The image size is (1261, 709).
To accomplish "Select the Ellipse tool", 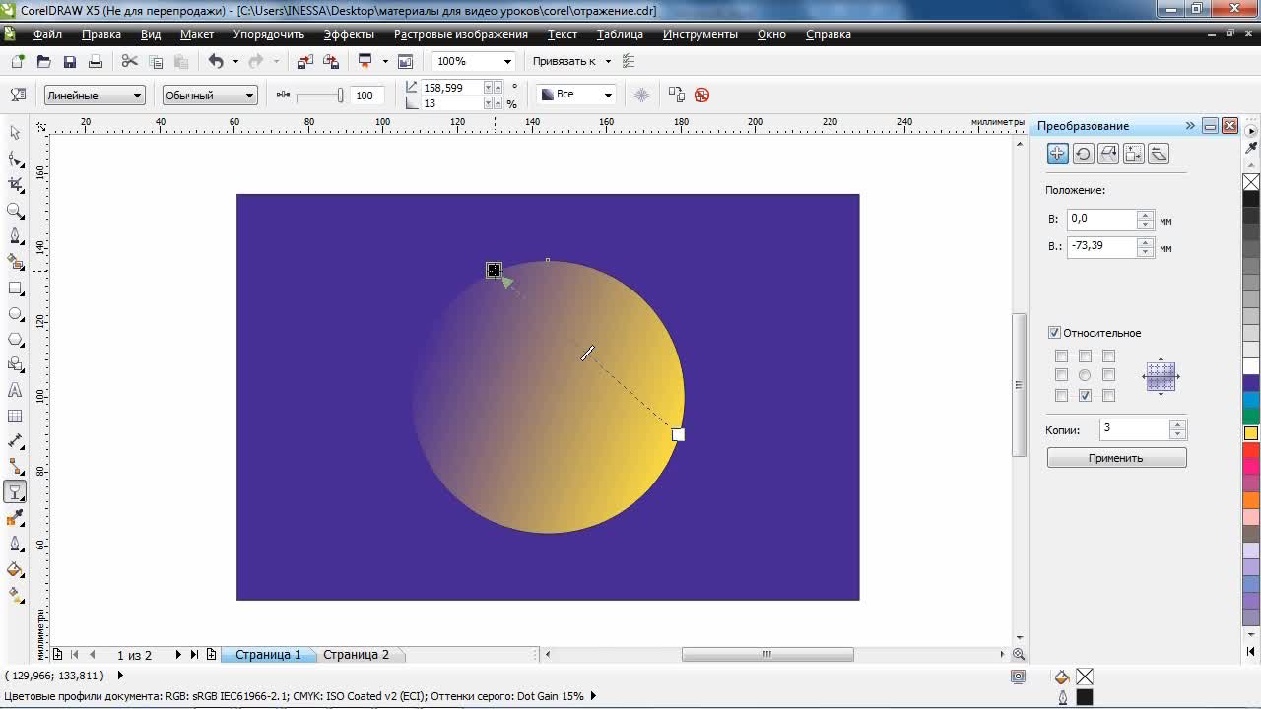I will point(15,313).
